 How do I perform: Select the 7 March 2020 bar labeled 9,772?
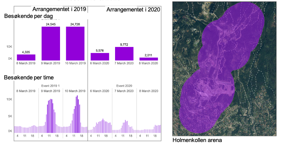click(124, 53)
